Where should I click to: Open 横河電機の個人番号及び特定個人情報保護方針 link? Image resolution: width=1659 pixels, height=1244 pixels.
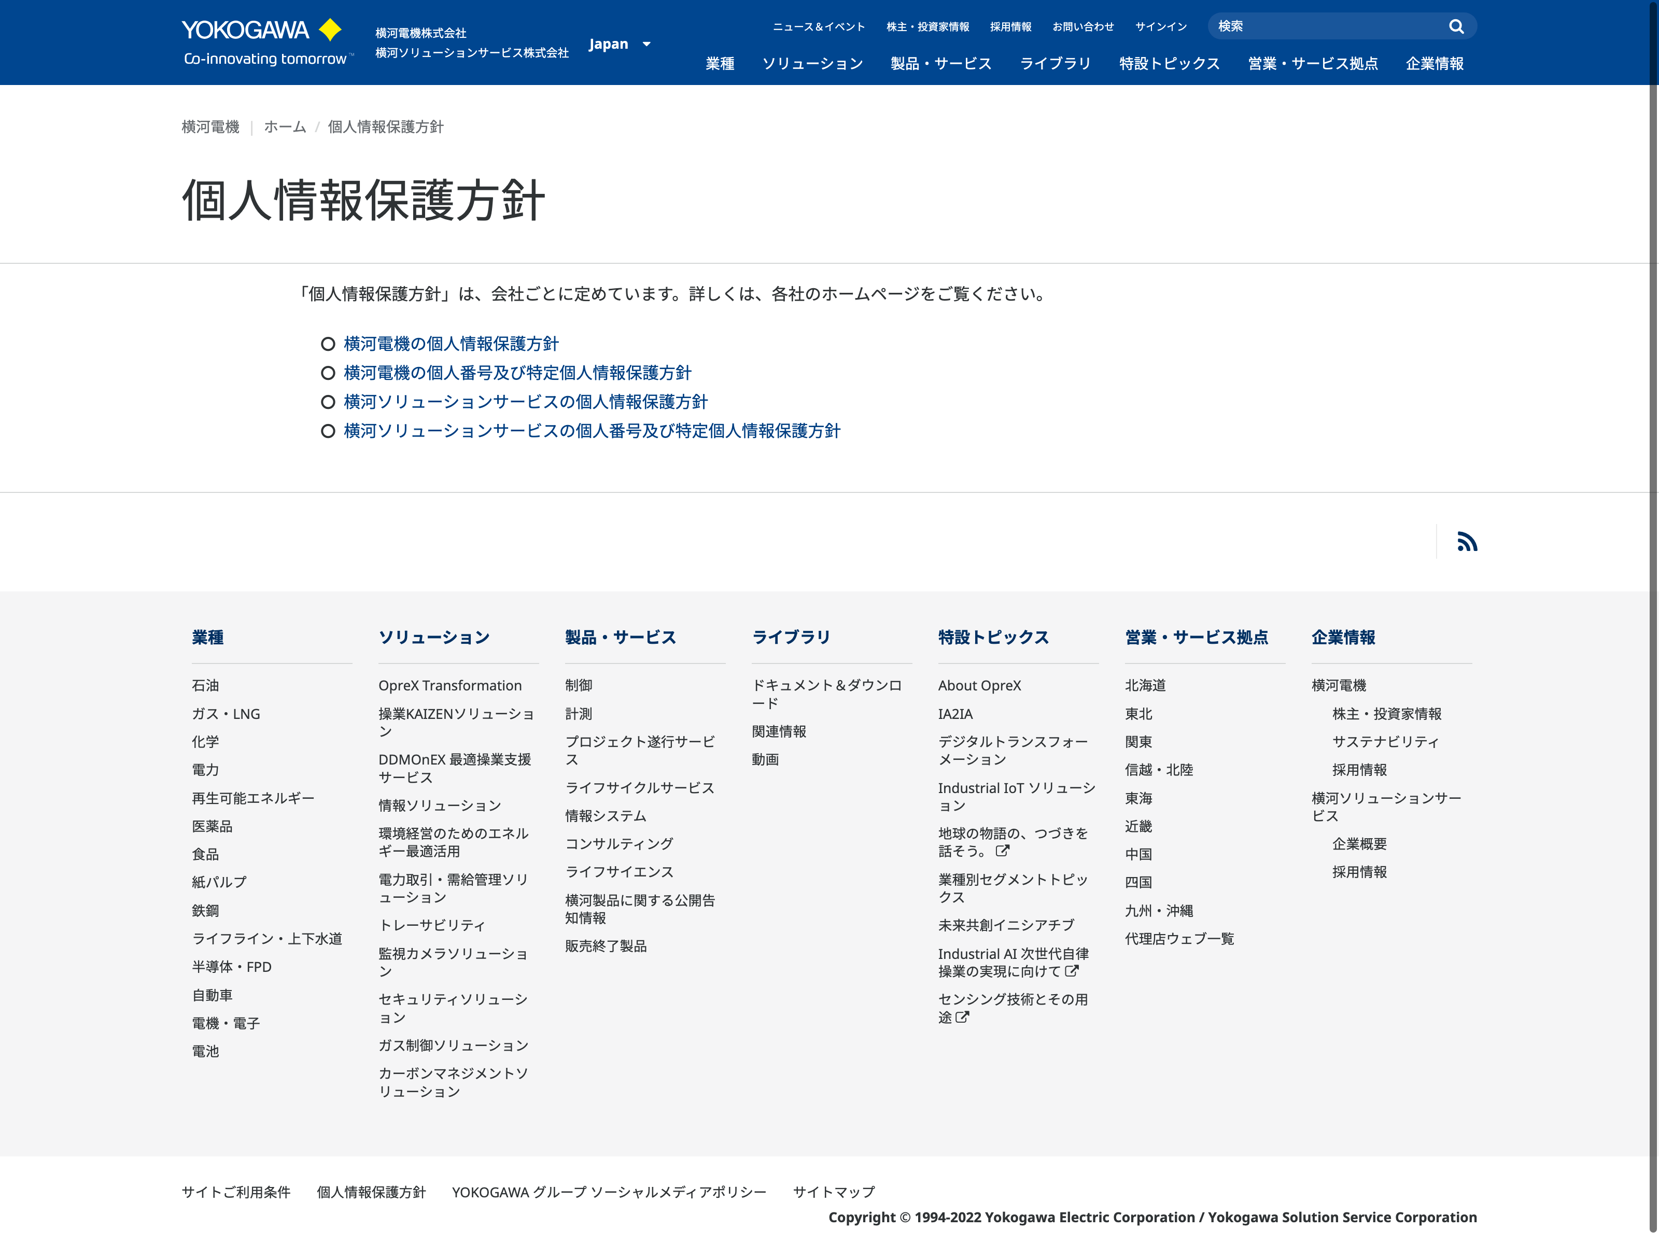(517, 373)
